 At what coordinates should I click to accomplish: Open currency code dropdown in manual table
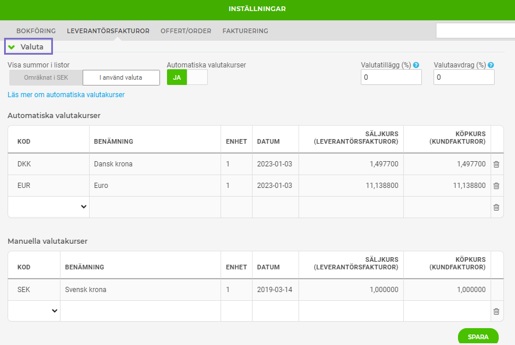(x=34, y=311)
